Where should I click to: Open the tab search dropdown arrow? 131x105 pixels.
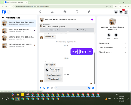2,2
